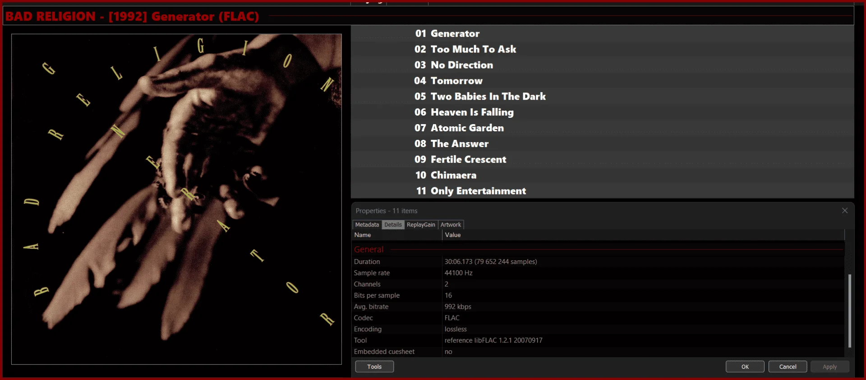Select the Channels property row
The width and height of the screenshot is (866, 380).
(598, 284)
